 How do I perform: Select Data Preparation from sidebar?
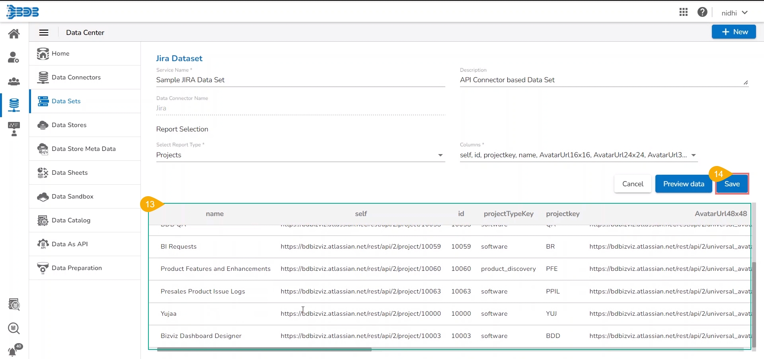(76, 268)
